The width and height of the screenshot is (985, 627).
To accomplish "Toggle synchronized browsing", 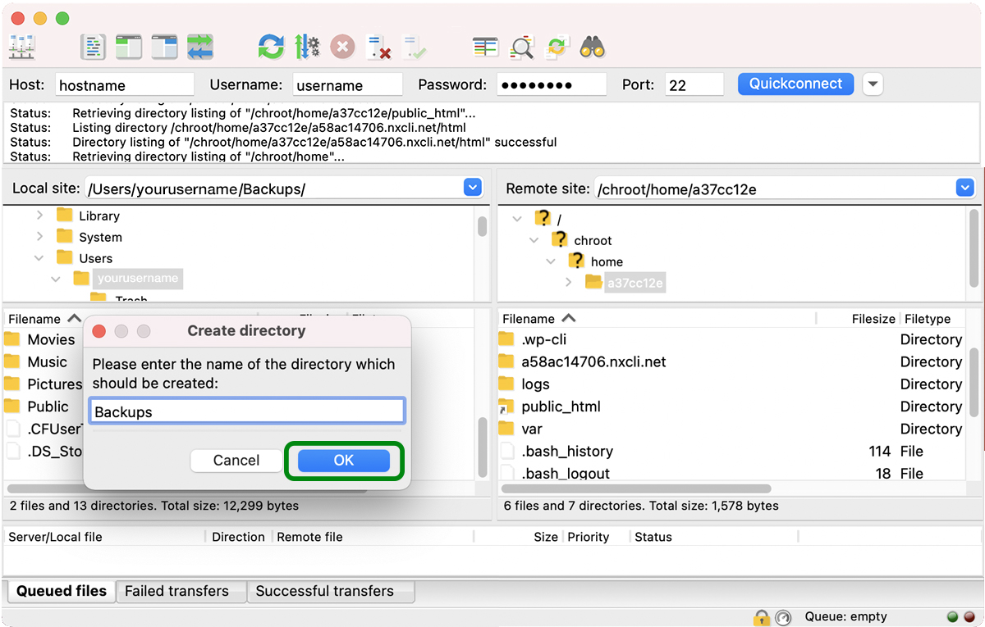I will click(x=557, y=47).
